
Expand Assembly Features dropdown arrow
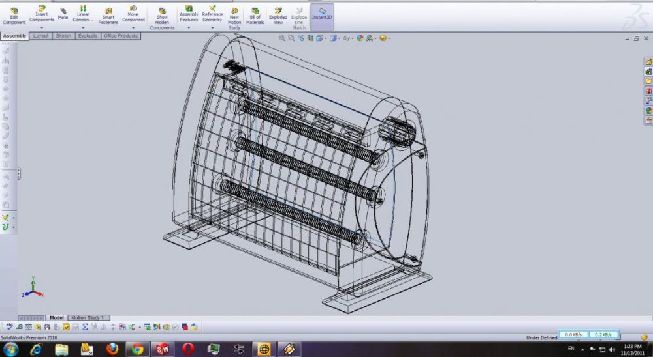(189, 28)
